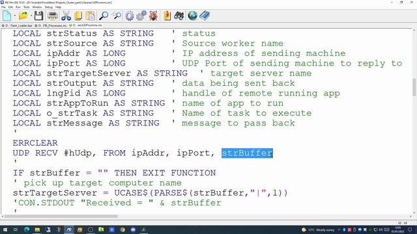The width and height of the screenshot is (417, 234).
Task: Open Task View on the taskbar
Action: [16, 229]
